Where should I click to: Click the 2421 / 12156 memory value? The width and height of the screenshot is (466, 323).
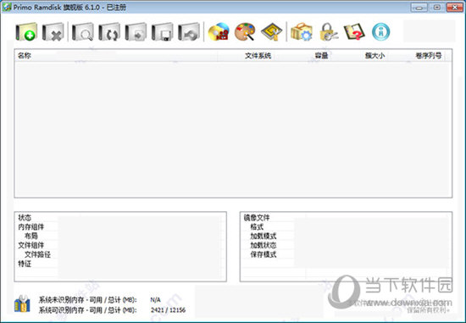(x=168, y=310)
